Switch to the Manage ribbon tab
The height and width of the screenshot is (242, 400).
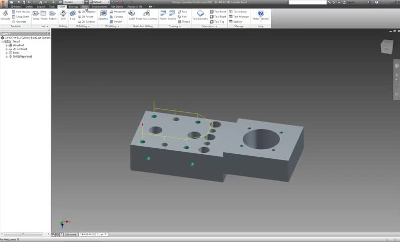coord(73,7)
